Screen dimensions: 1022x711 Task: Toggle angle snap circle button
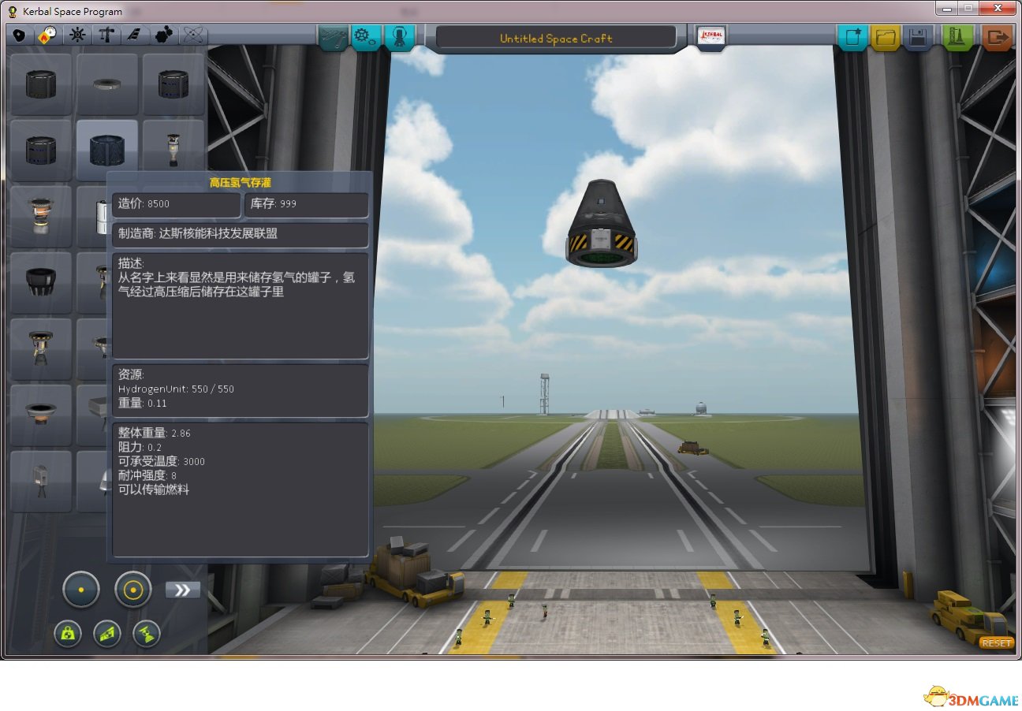[132, 590]
